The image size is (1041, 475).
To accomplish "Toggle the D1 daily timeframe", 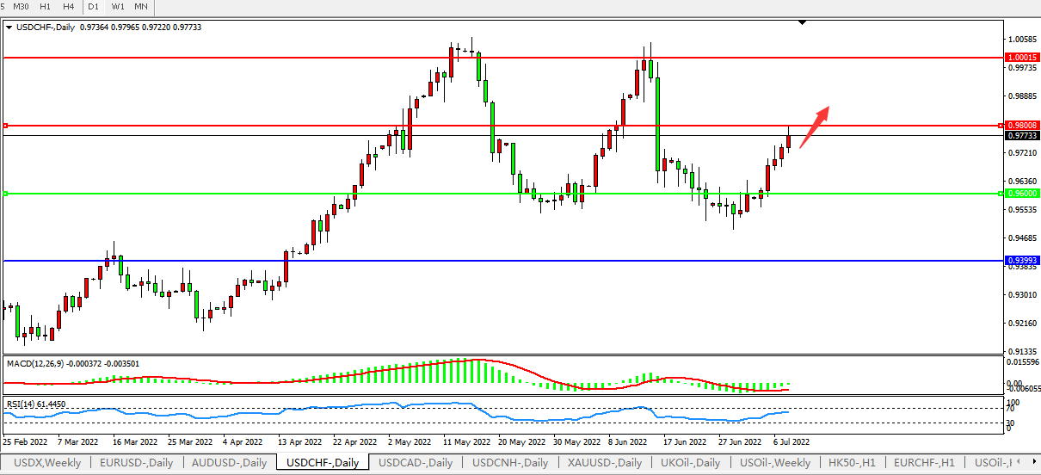I will point(95,7).
